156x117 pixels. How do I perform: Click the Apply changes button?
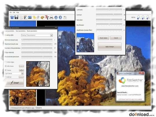(x=110, y=47)
